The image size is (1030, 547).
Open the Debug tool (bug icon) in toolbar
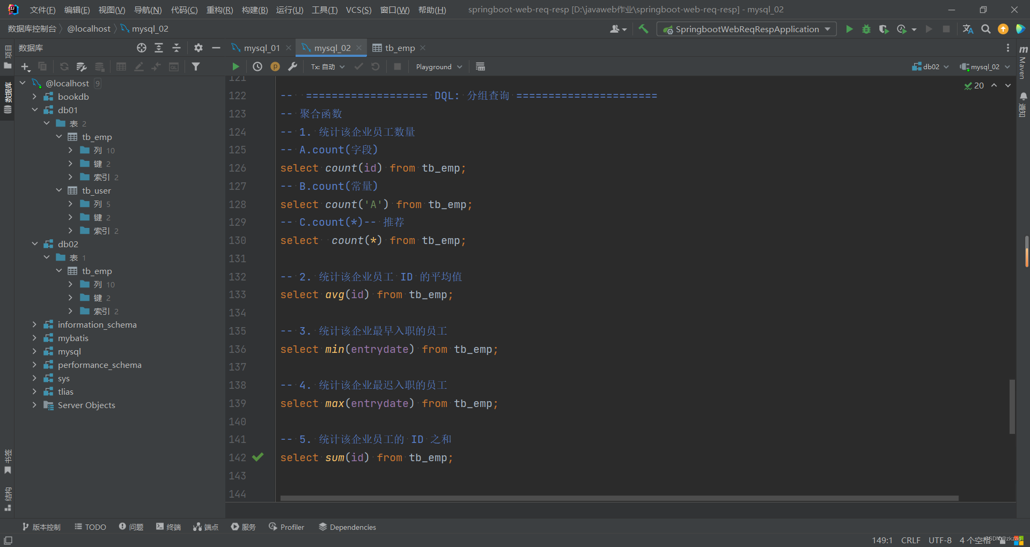[x=866, y=29]
